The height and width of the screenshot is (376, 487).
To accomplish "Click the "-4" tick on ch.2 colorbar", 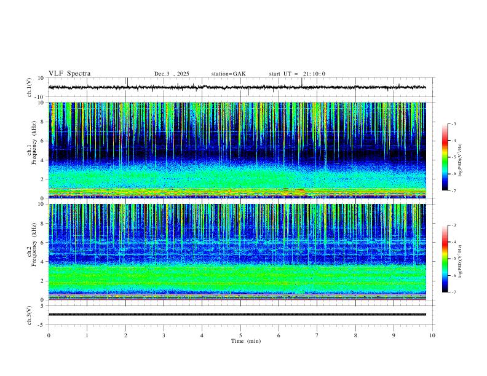I will pos(454,242).
